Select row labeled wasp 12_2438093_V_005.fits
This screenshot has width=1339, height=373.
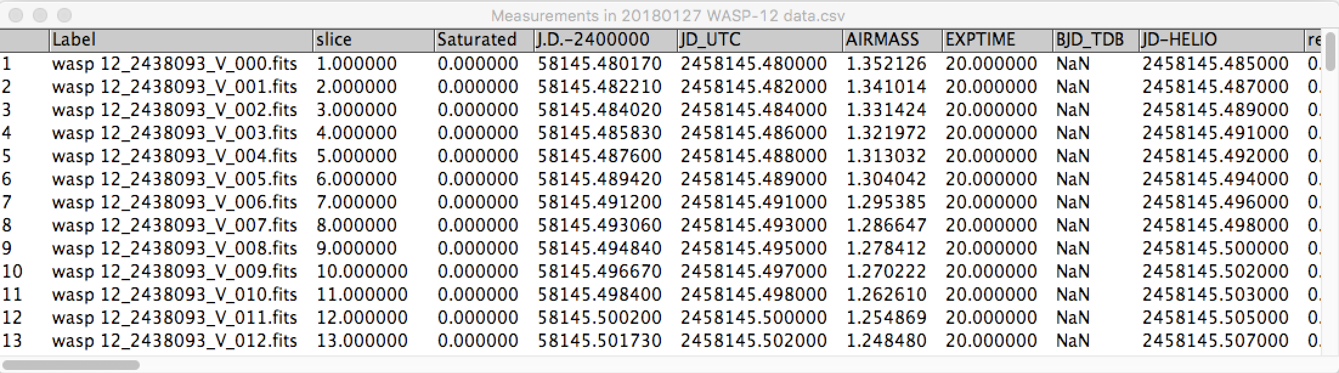[x=174, y=179]
